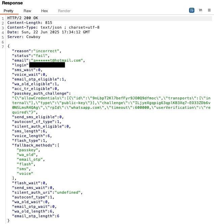Click the "voice" fallback method entry
The width and height of the screenshot is (214, 224).
click(x=25, y=173)
